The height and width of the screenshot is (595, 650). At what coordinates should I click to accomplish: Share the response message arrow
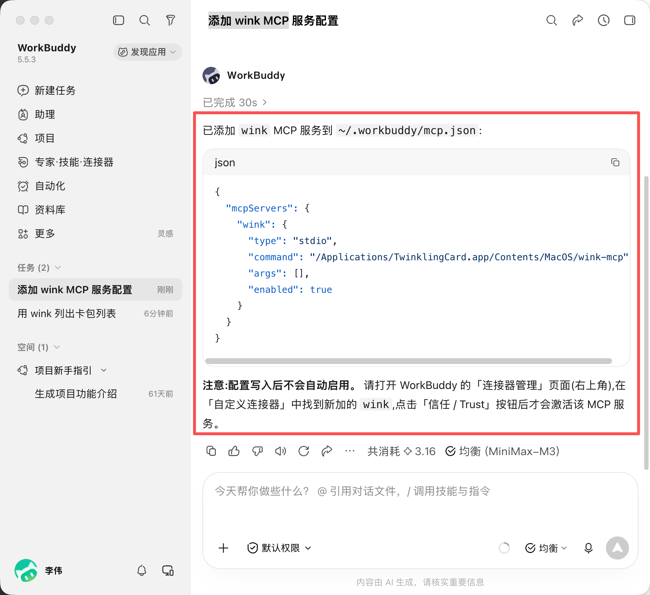[327, 451]
